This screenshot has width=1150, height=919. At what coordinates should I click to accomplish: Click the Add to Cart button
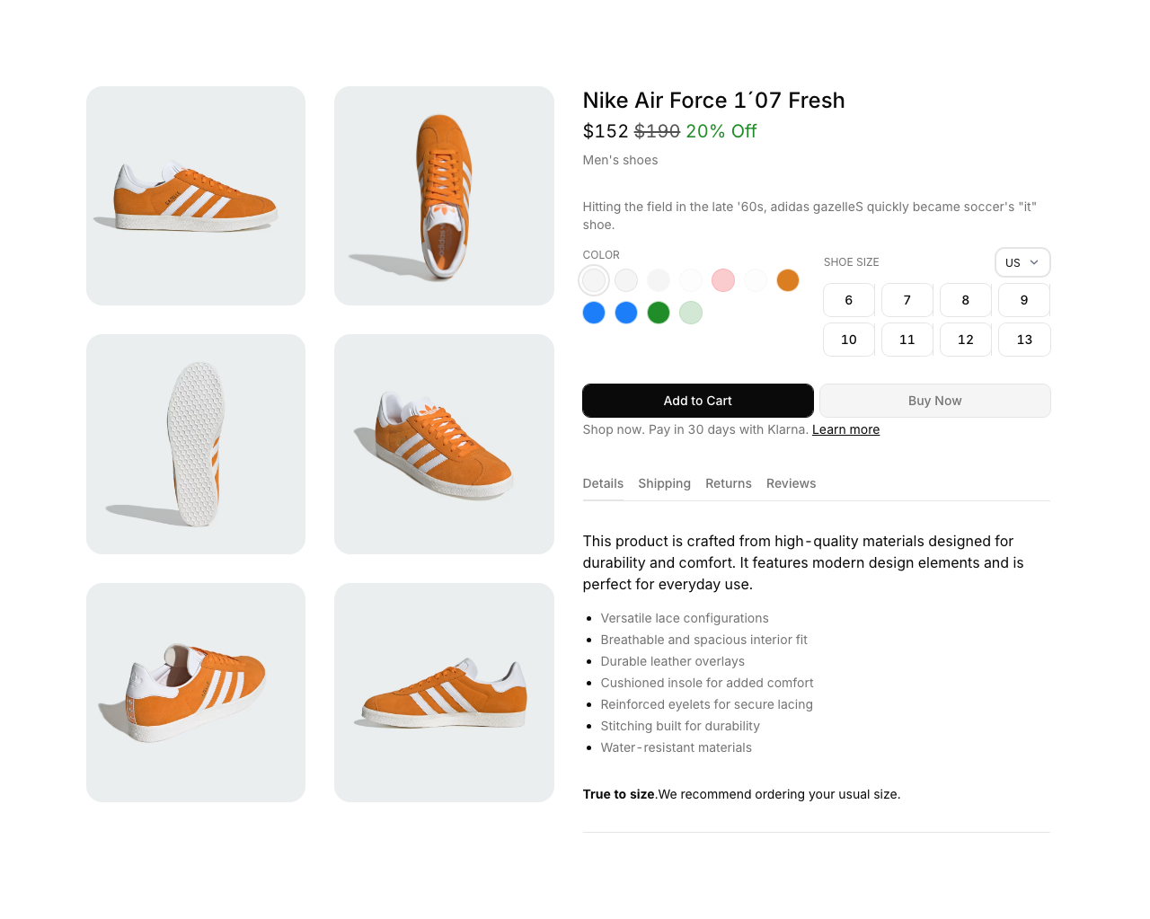tap(697, 400)
